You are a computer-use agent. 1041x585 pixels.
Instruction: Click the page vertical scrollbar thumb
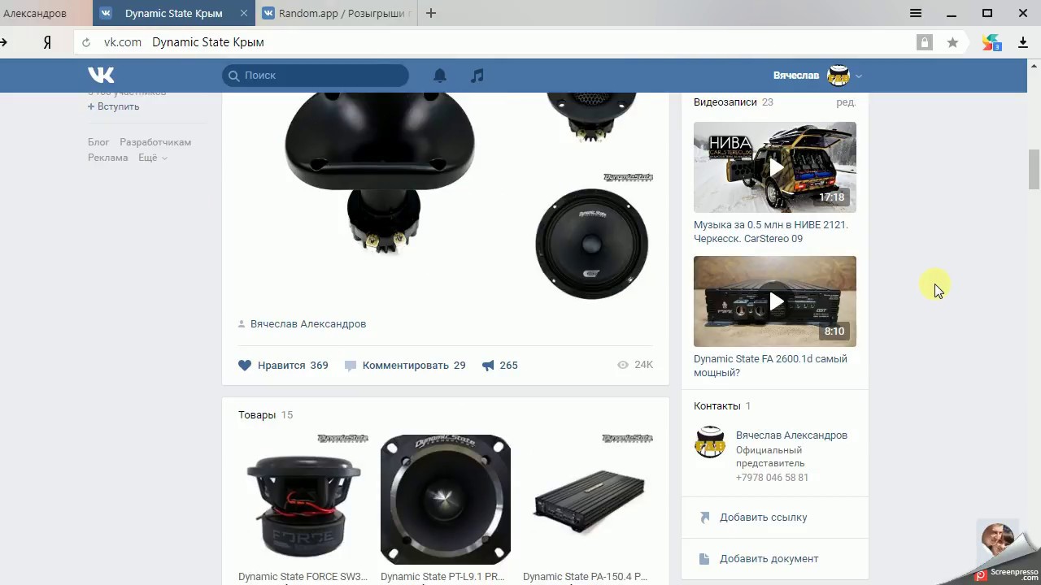click(1034, 169)
